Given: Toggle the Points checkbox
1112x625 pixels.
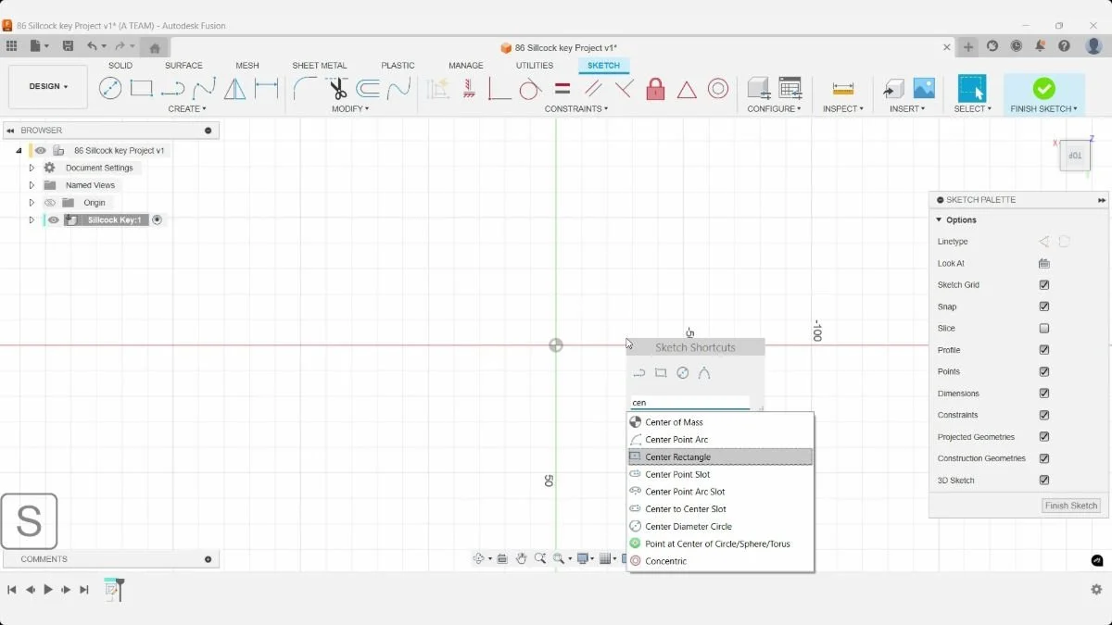Looking at the screenshot, I should coord(1044,372).
